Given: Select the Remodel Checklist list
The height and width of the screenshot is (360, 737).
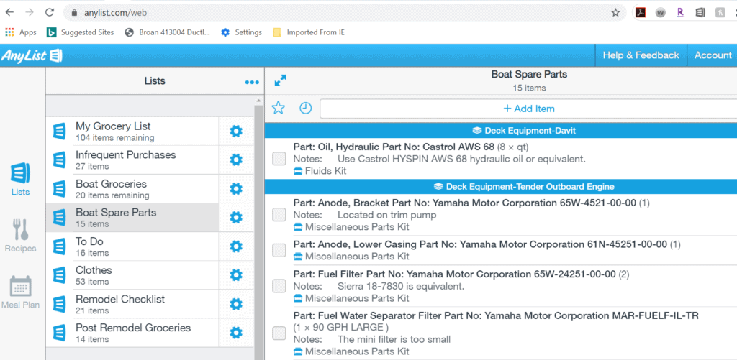Looking at the screenshot, I should click(x=134, y=304).
